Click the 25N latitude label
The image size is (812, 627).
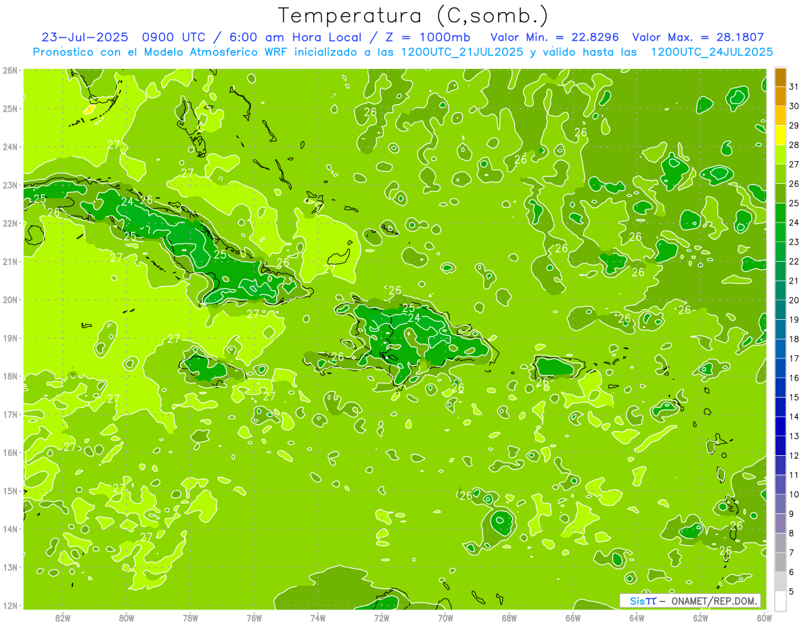click(x=9, y=108)
